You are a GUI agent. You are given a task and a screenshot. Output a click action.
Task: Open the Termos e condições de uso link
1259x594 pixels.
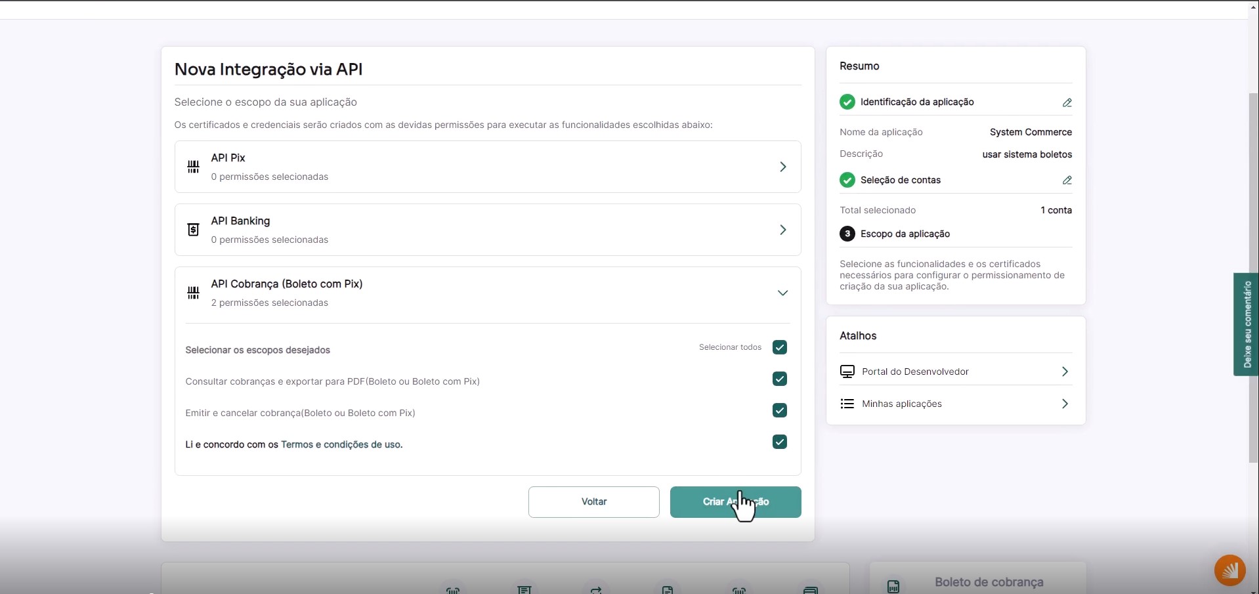click(x=341, y=444)
